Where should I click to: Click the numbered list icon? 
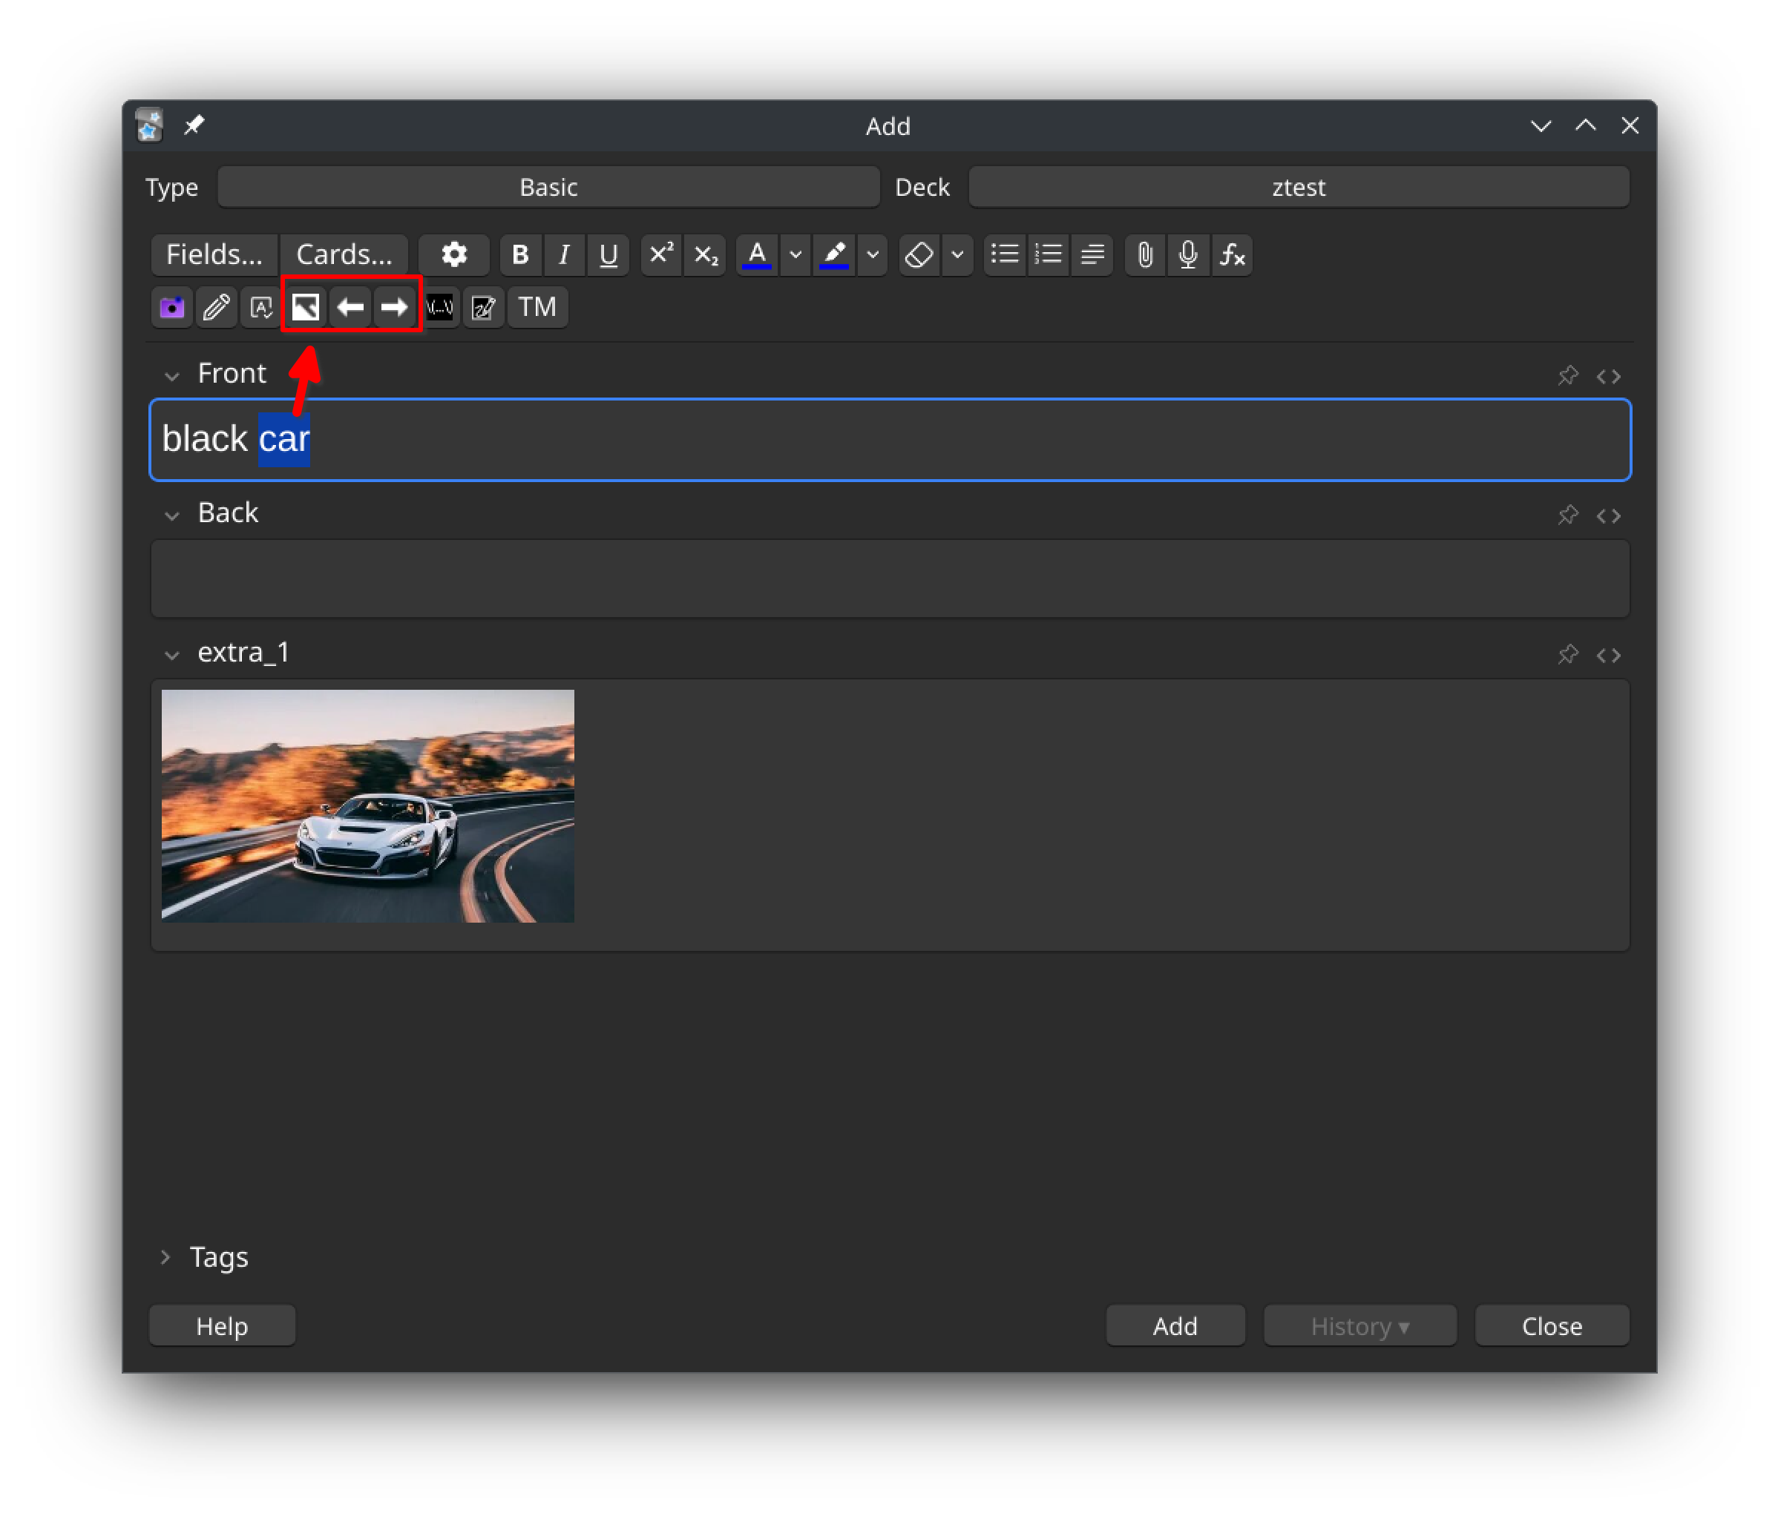click(1048, 254)
